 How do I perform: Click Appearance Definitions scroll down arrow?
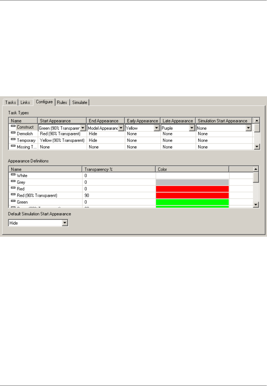256,205
